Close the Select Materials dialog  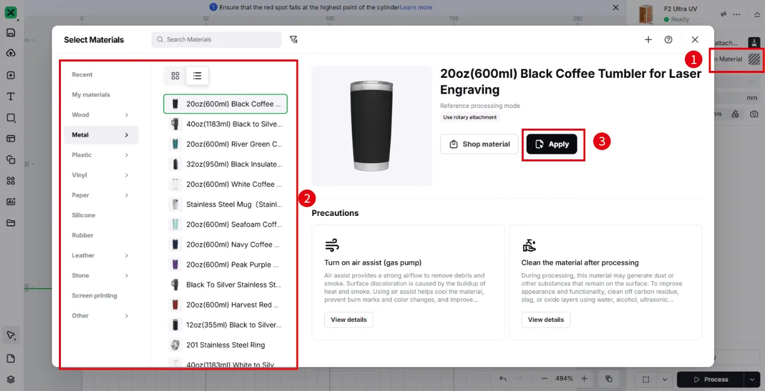(695, 40)
